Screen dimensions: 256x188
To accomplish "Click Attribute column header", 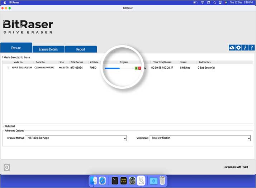I will 94,62.
